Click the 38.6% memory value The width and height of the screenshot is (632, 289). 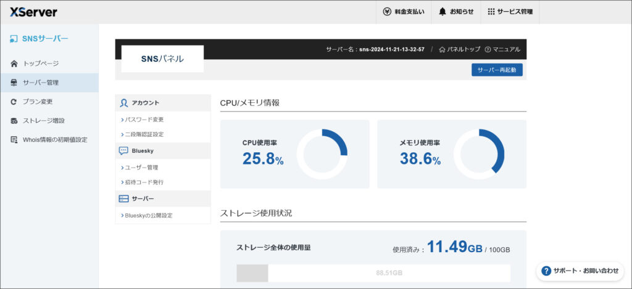point(420,159)
